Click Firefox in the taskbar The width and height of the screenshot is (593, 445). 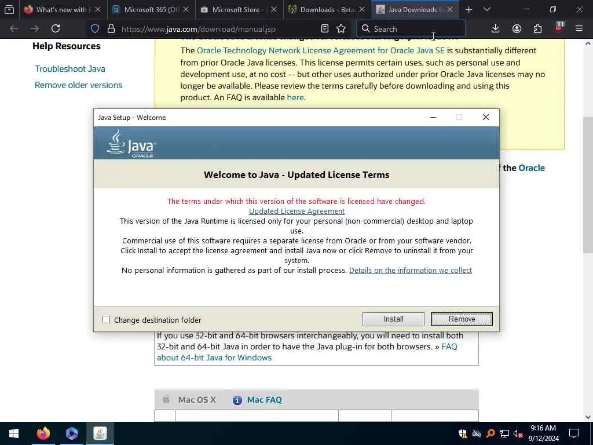pos(43,433)
